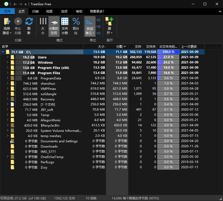Click the 选择路径 folder icon

pyautogui.click(x=7, y=21)
